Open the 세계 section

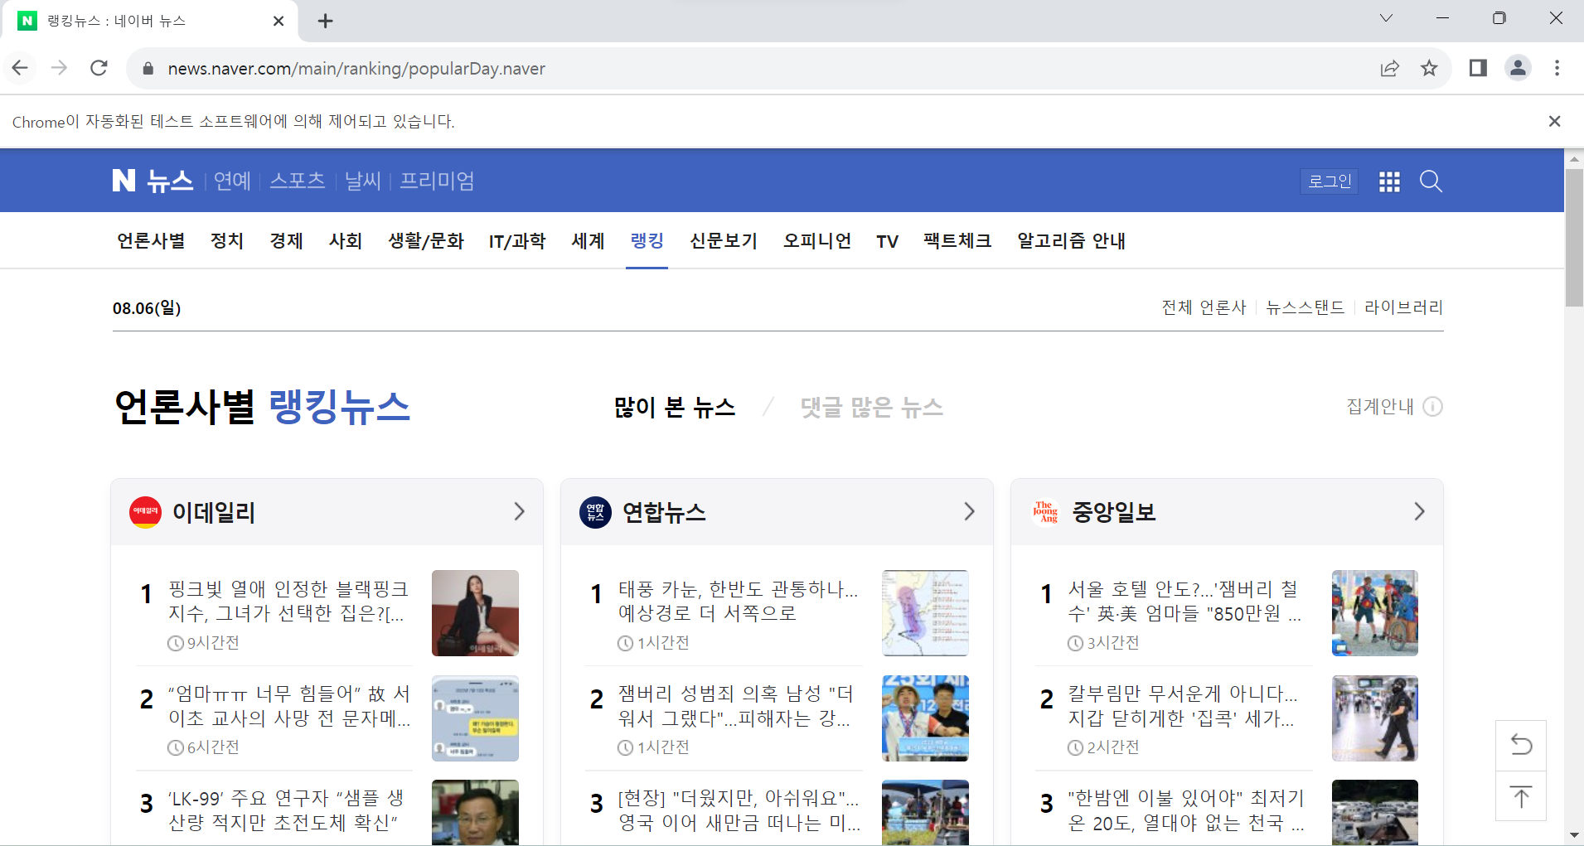588,241
